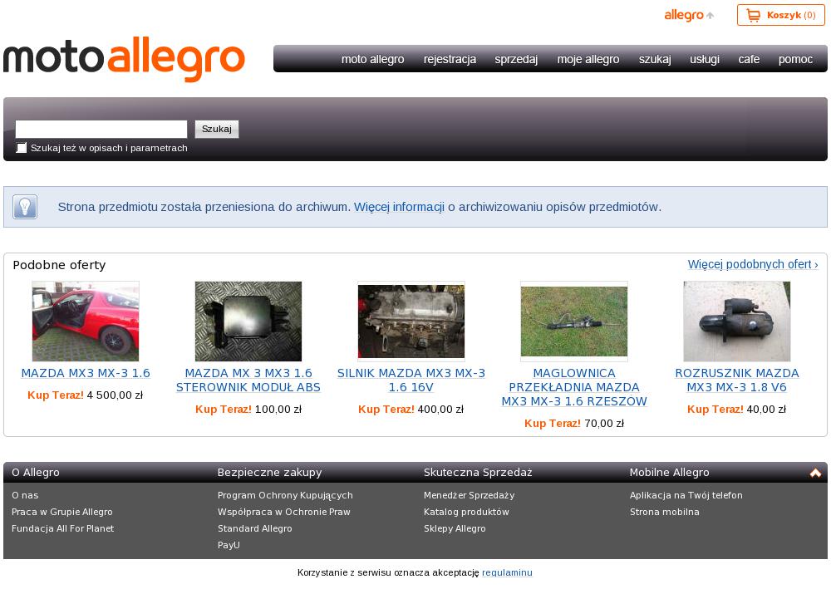Click the motoallegro logo

coord(124,58)
